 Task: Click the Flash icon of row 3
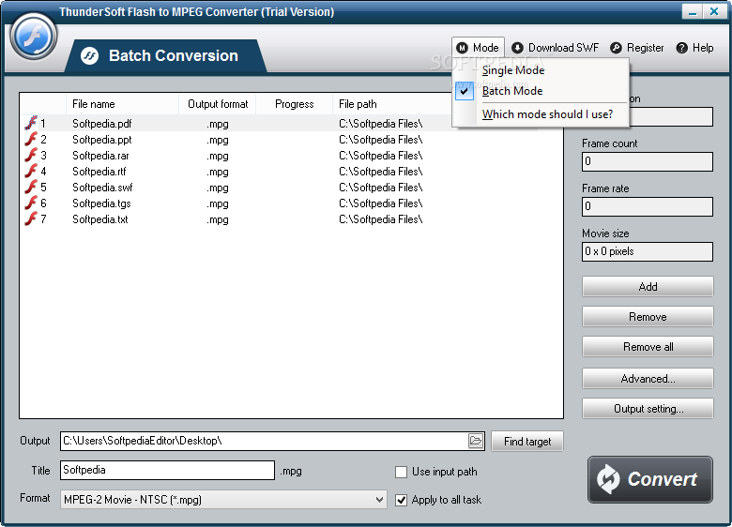point(31,156)
